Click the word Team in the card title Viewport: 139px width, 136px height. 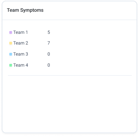coord(13,10)
